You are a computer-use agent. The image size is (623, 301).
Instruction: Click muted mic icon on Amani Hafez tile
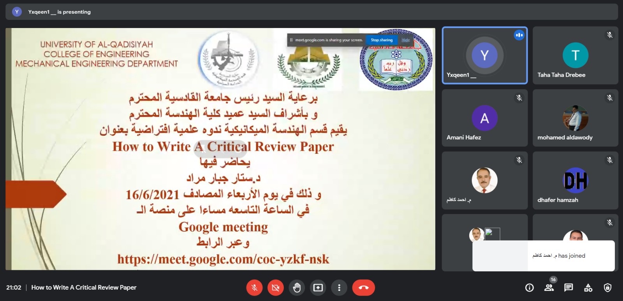(519, 98)
